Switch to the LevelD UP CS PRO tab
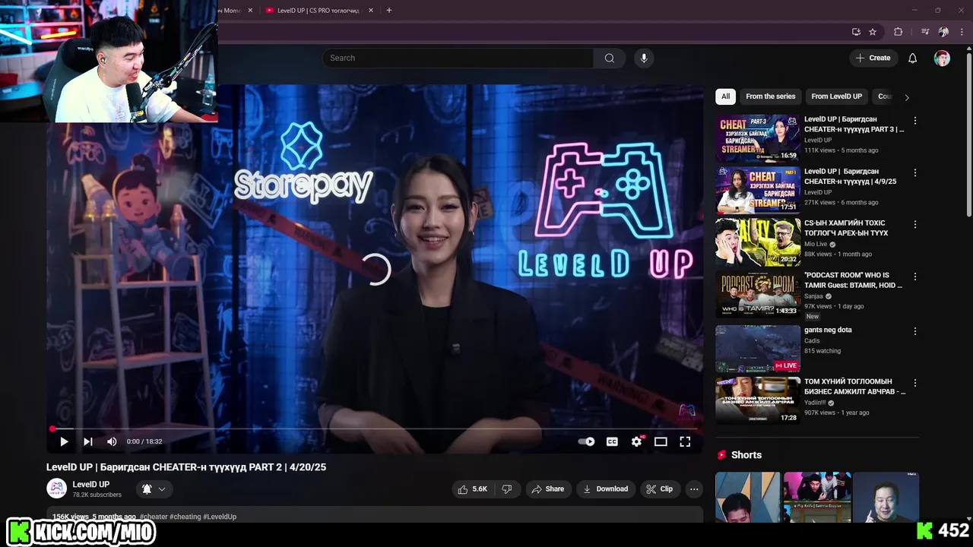973x547 pixels. click(318, 11)
